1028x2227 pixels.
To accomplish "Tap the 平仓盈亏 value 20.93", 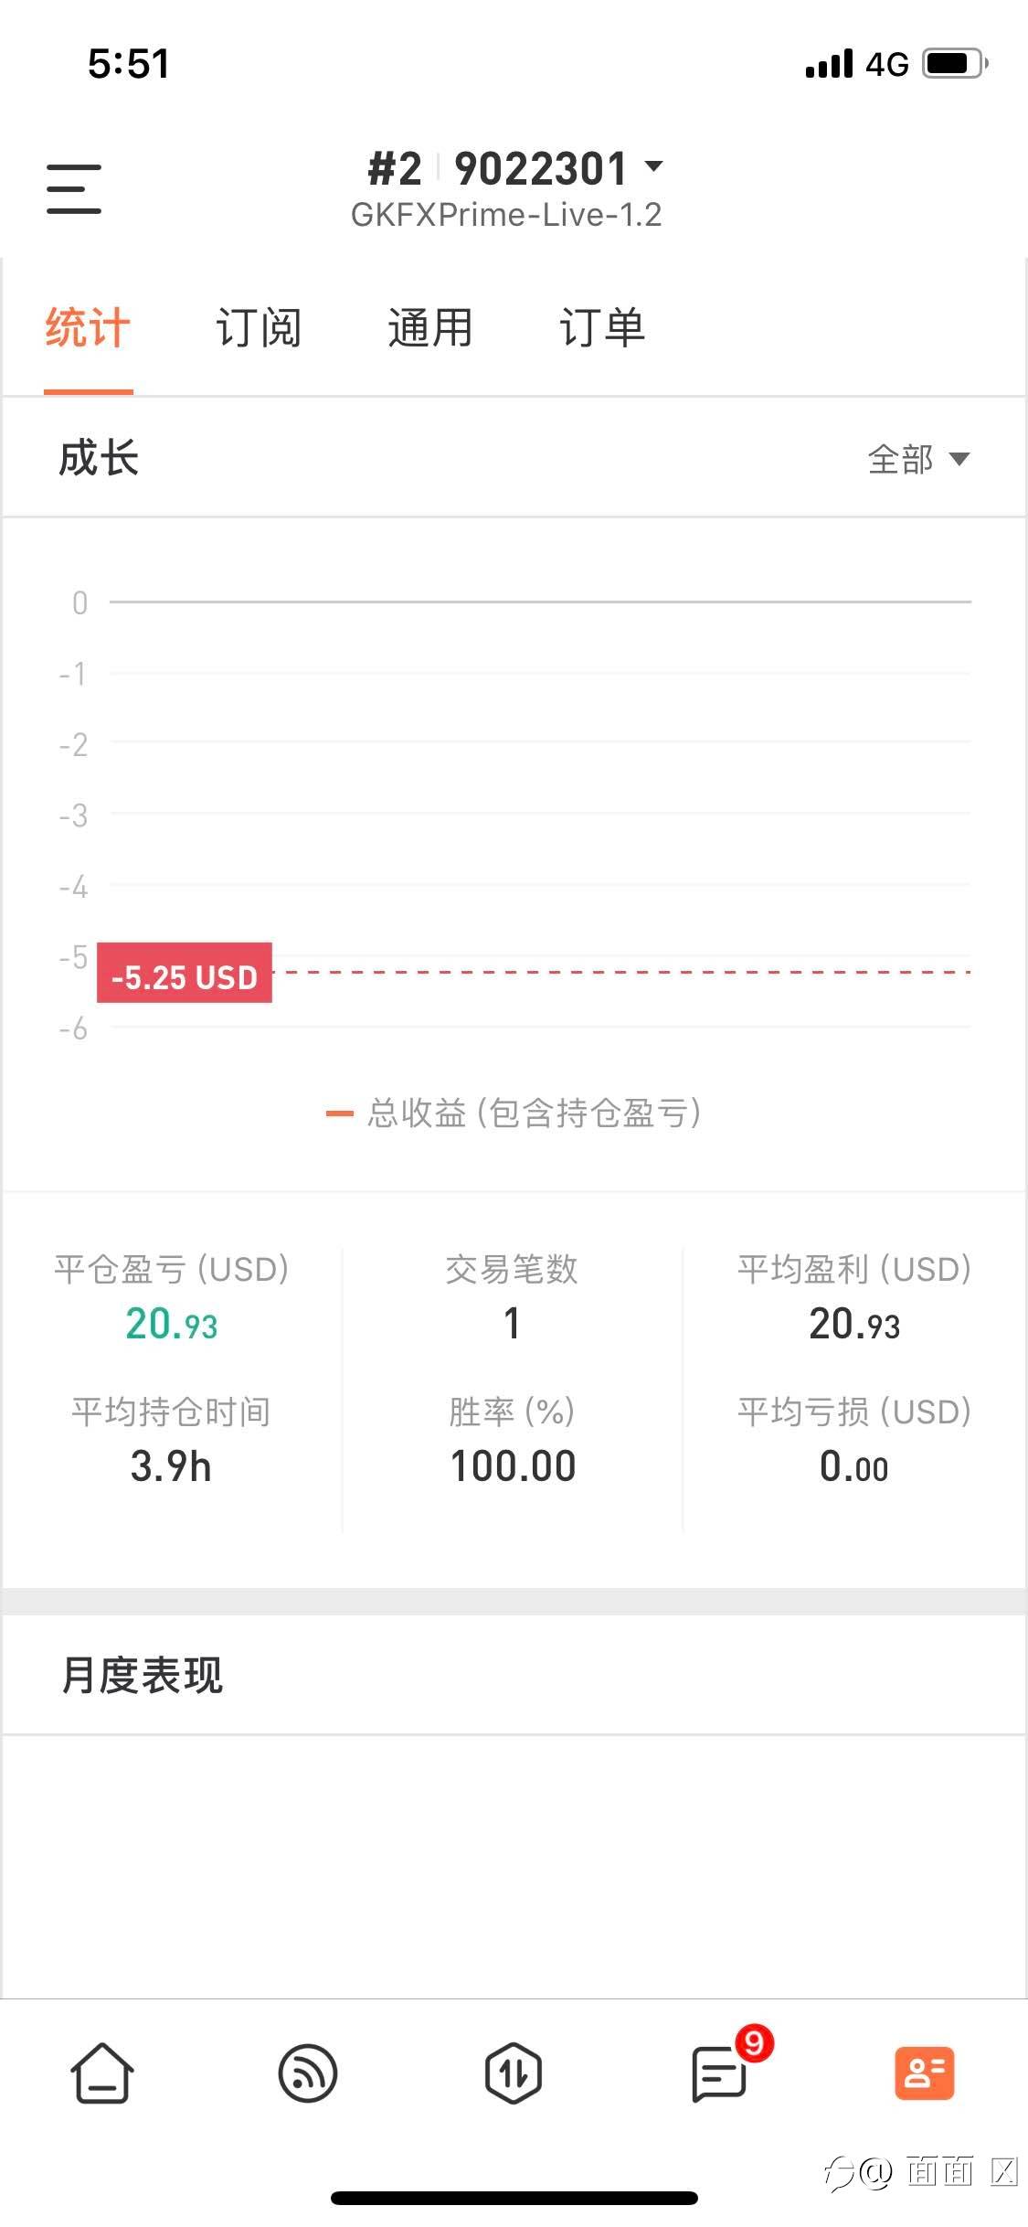I will [172, 1324].
